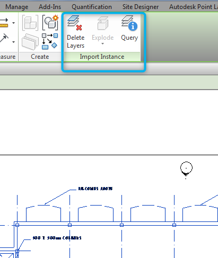Click the Query import instance icon
Viewport: 218px width, 258px height.
click(x=129, y=23)
